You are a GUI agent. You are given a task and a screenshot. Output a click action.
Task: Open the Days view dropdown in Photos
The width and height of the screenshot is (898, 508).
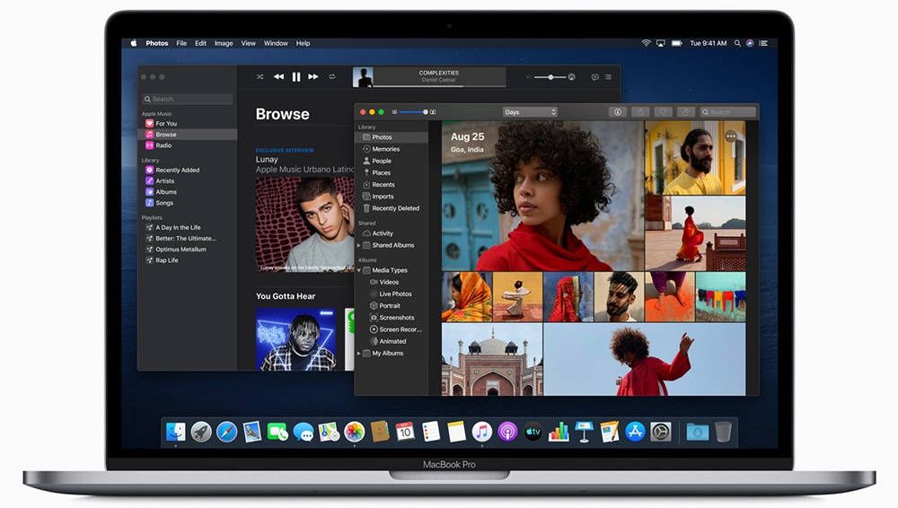point(530,112)
